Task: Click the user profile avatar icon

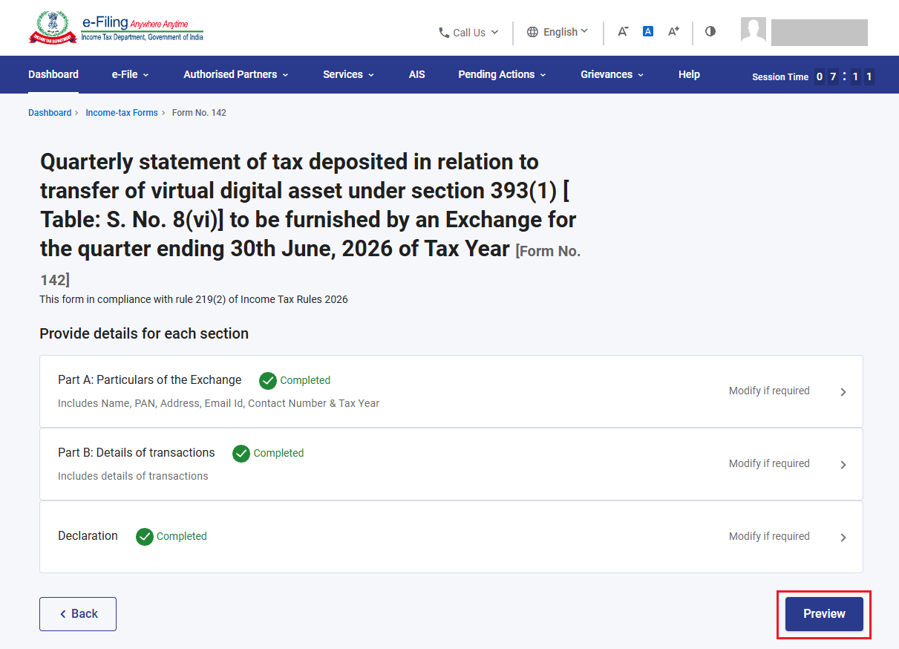Action: [753, 30]
